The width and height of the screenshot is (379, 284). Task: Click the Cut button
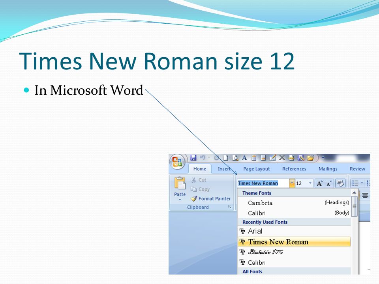199,180
